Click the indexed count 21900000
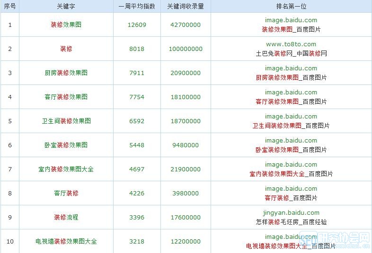 186,169
